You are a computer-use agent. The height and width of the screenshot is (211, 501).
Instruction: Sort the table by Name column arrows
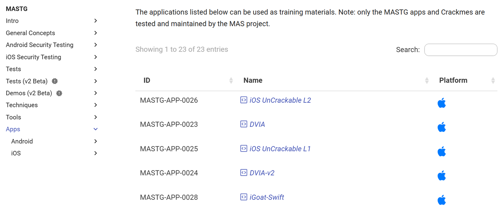(x=427, y=80)
